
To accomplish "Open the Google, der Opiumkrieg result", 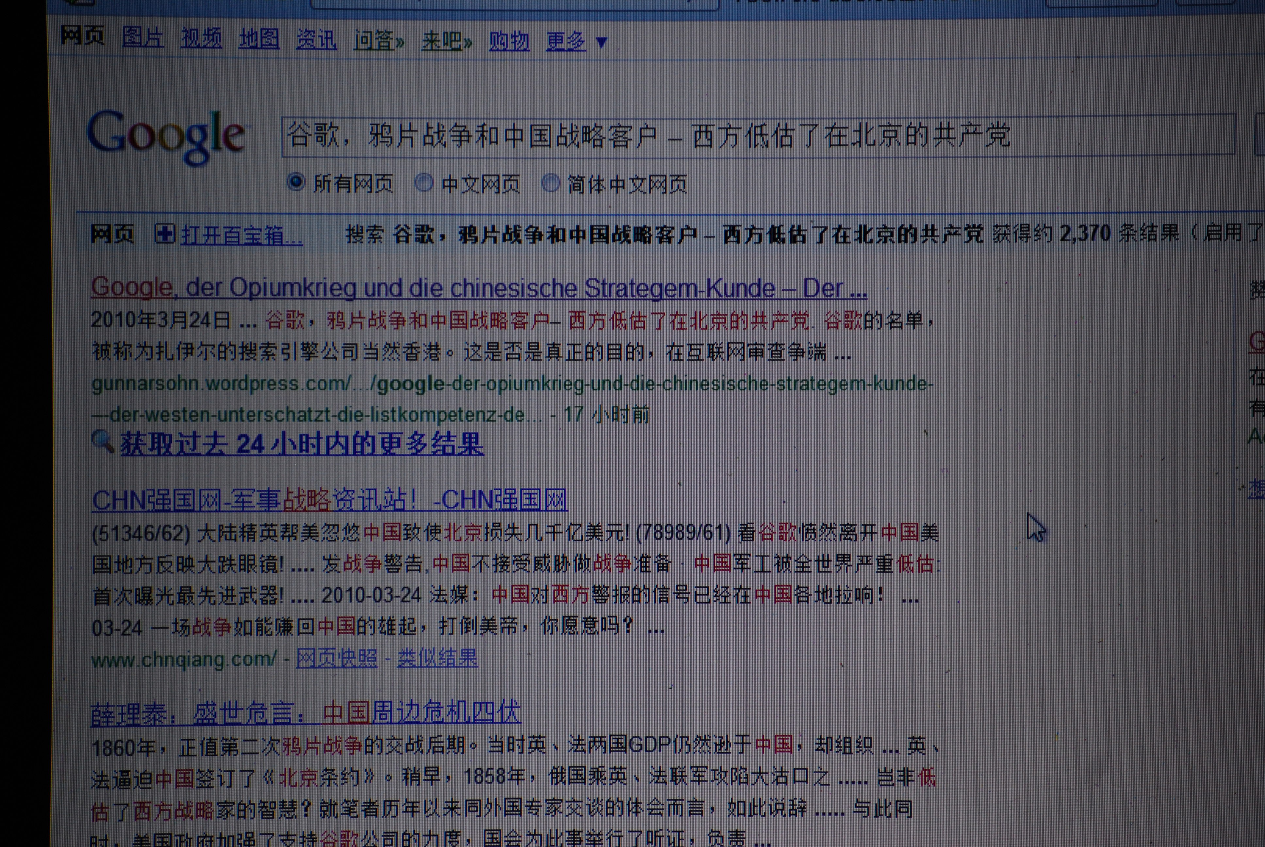I will coord(478,287).
